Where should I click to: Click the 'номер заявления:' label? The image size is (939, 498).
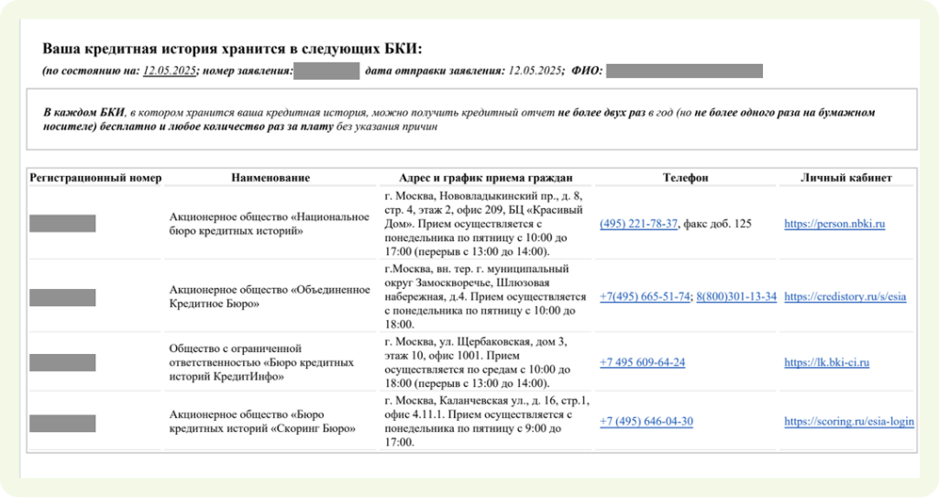tap(248, 71)
